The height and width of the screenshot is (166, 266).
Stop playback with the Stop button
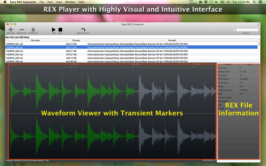coord(60,30)
